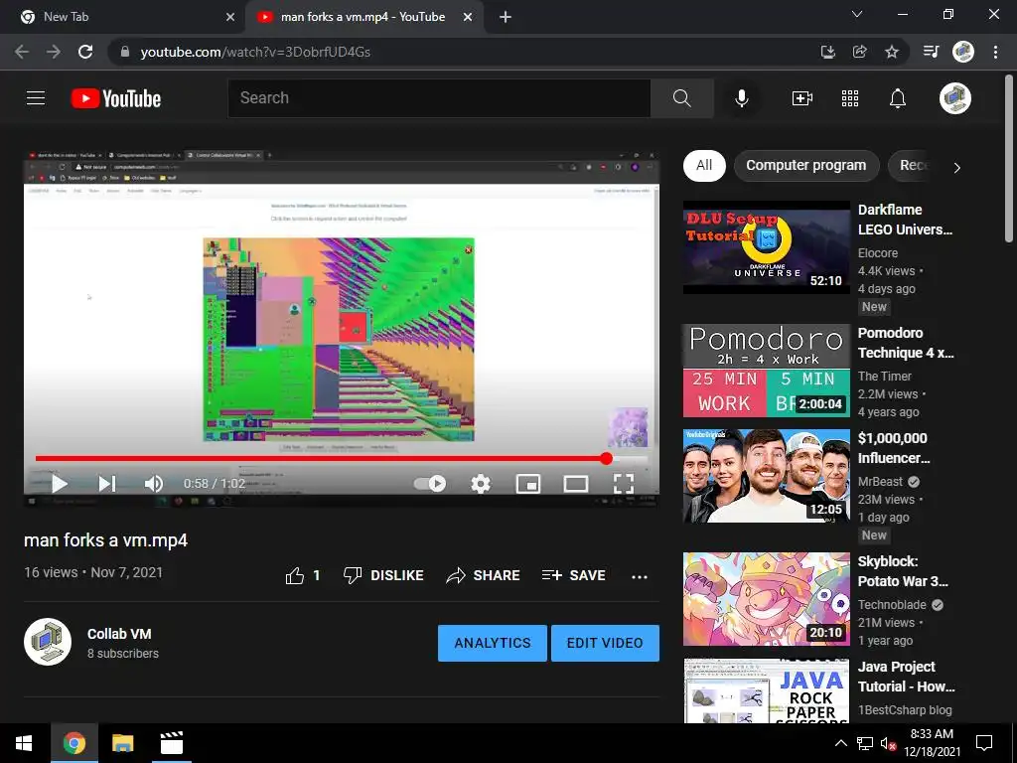Open the Chrome profile avatar
This screenshot has width=1017, height=763.
[x=963, y=52]
